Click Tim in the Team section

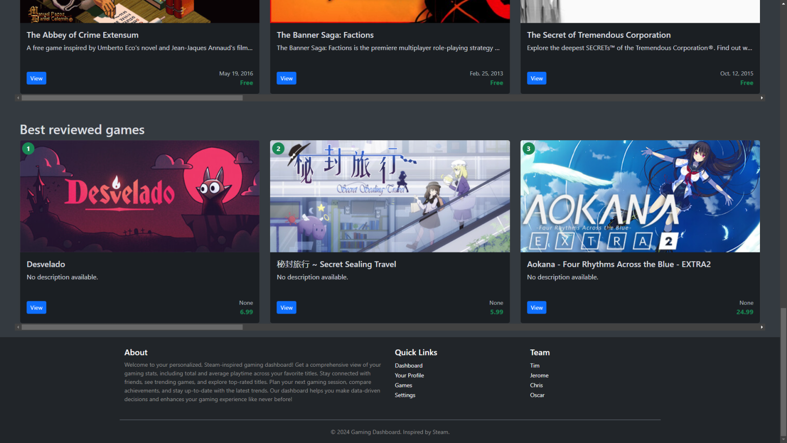coord(534,365)
